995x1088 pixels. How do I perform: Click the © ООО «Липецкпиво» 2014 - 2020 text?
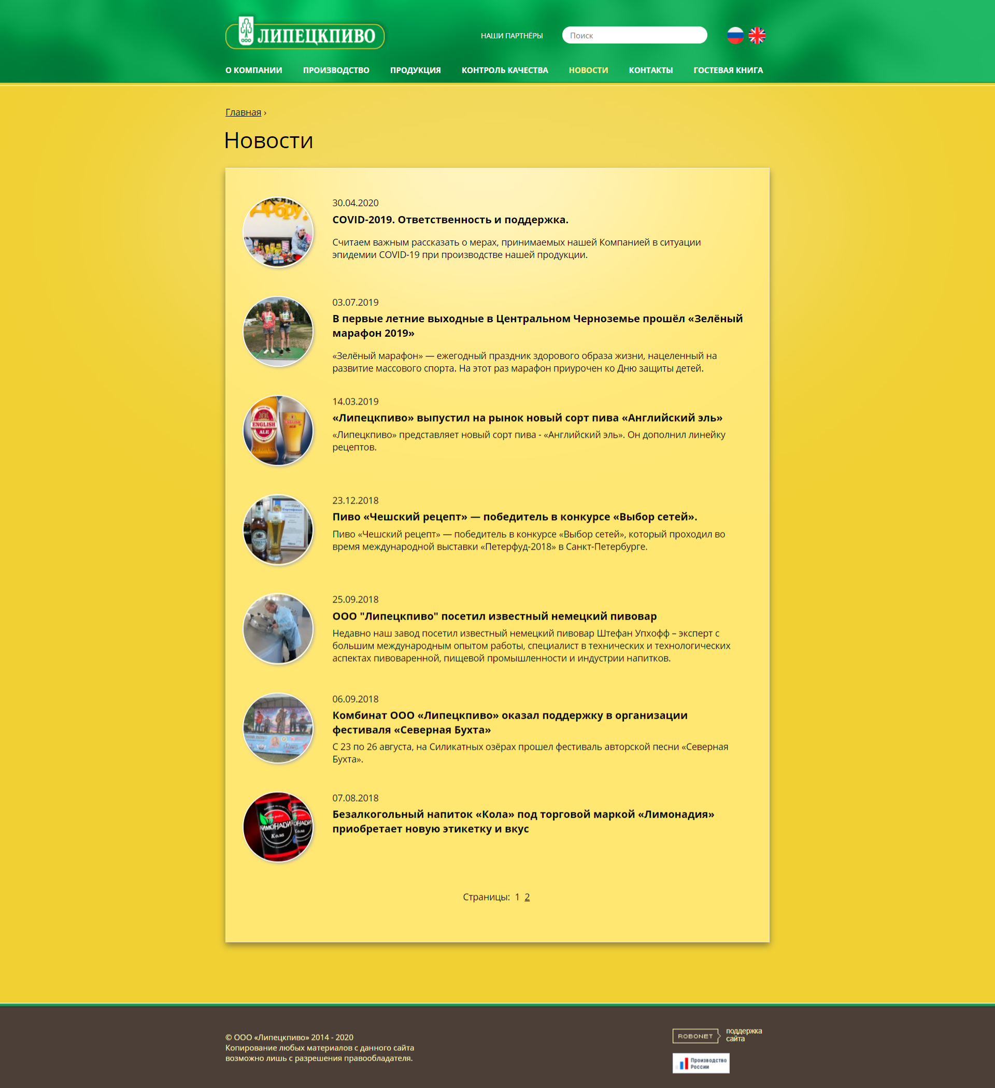click(289, 1037)
